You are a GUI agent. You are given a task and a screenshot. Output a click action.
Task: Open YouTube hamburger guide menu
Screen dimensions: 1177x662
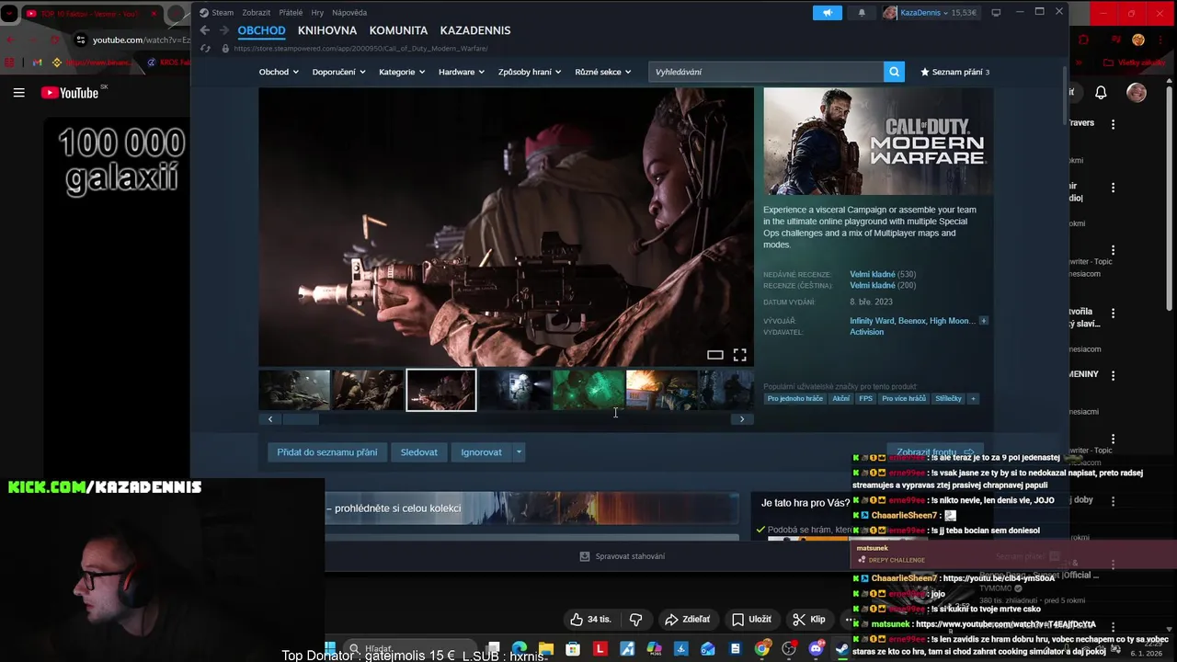[18, 93]
